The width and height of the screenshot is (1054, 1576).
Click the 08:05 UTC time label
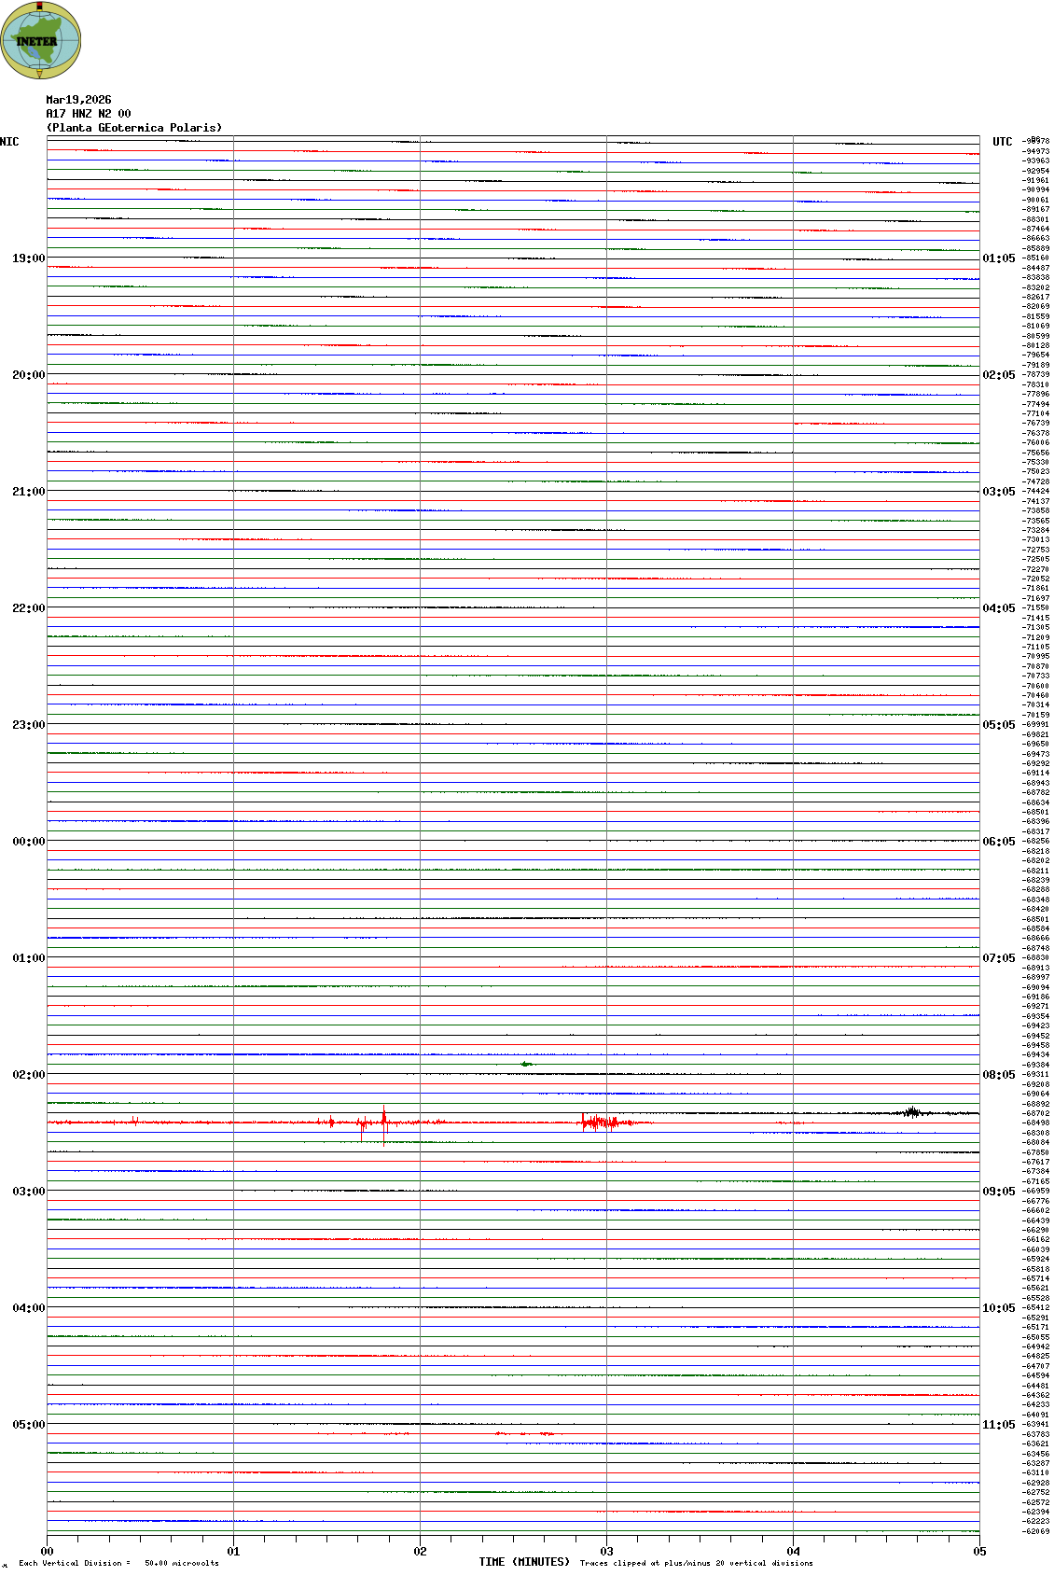pyautogui.click(x=998, y=1075)
